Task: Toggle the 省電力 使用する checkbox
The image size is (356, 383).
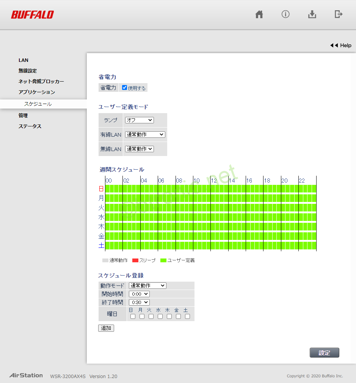Action: (125, 88)
